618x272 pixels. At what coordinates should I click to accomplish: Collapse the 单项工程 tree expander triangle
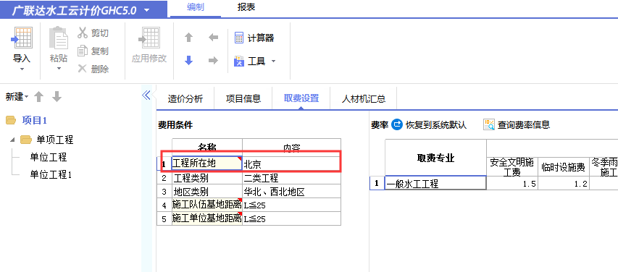(x=12, y=140)
